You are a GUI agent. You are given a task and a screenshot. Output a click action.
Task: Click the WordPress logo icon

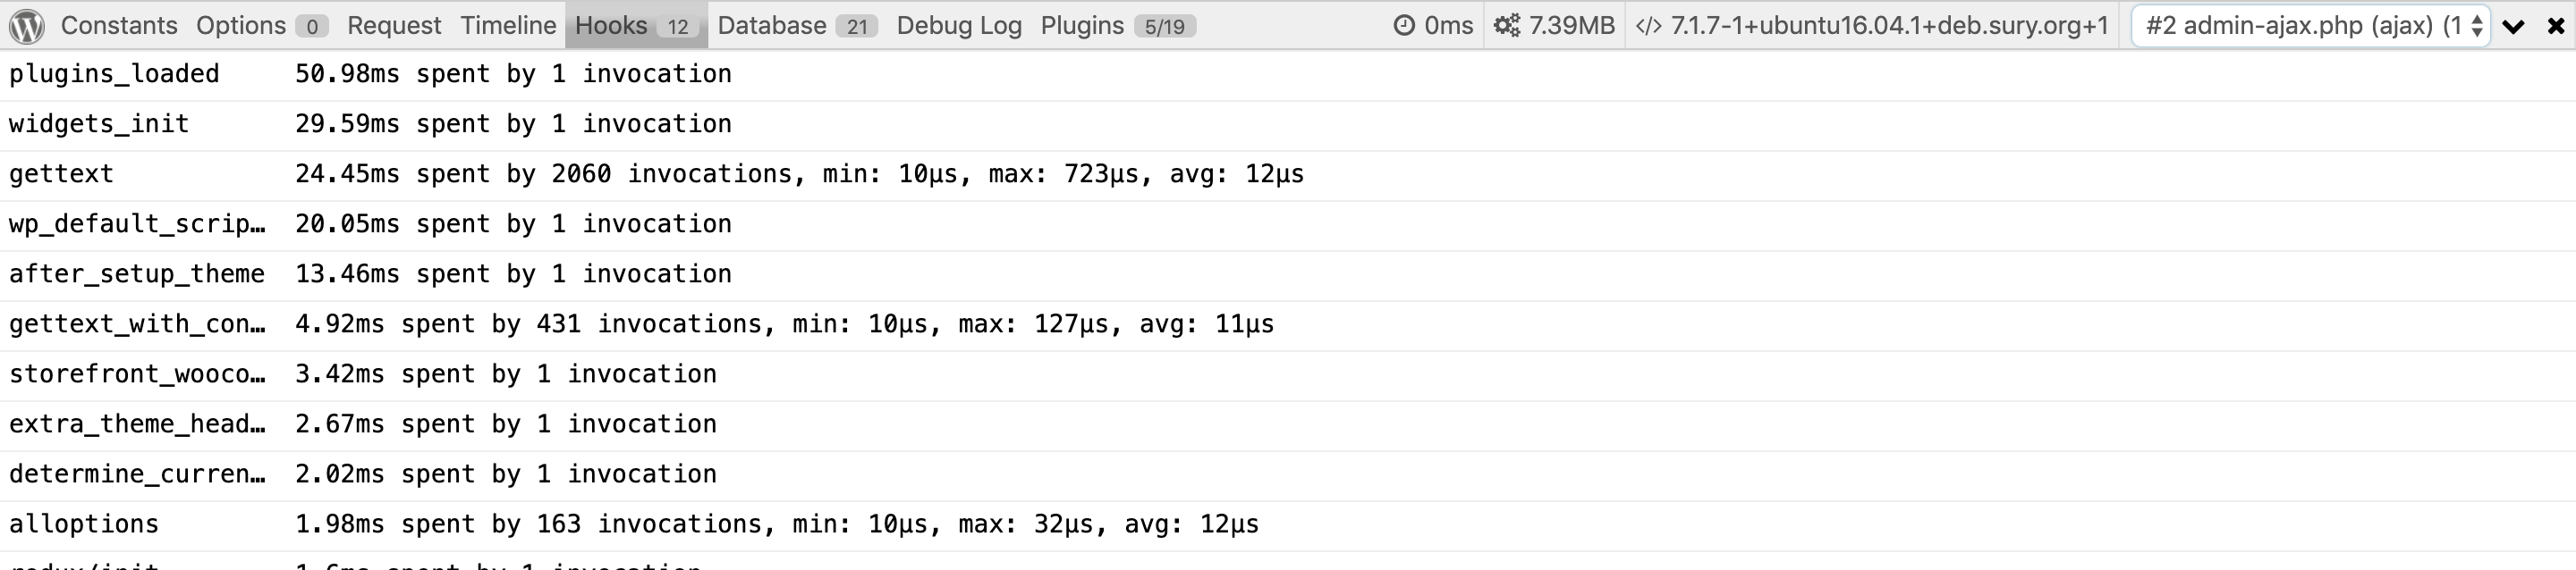[x=27, y=26]
